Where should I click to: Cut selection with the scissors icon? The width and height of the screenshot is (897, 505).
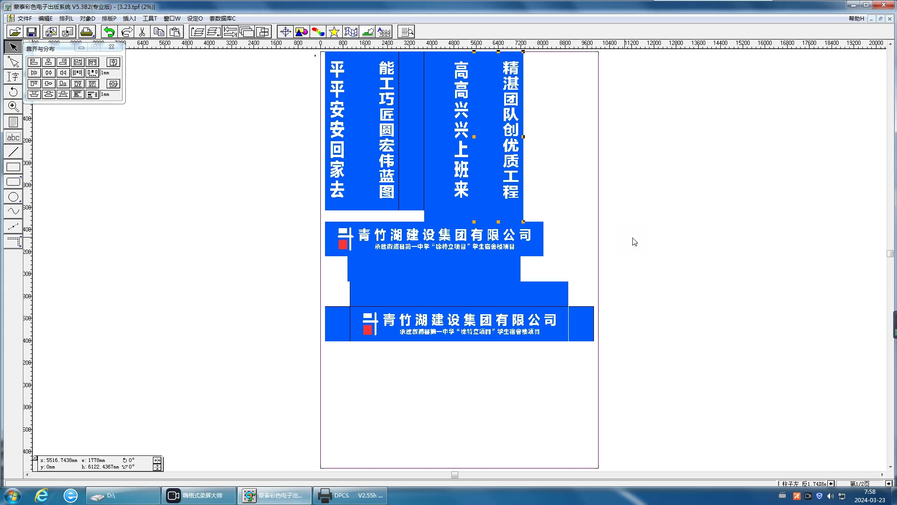pyautogui.click(x=142, y=32)
